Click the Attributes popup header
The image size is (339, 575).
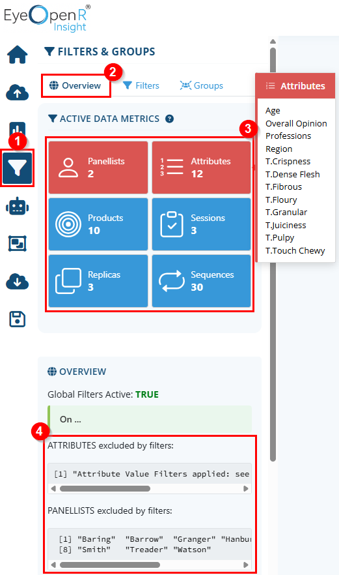[x=295, y=86]
